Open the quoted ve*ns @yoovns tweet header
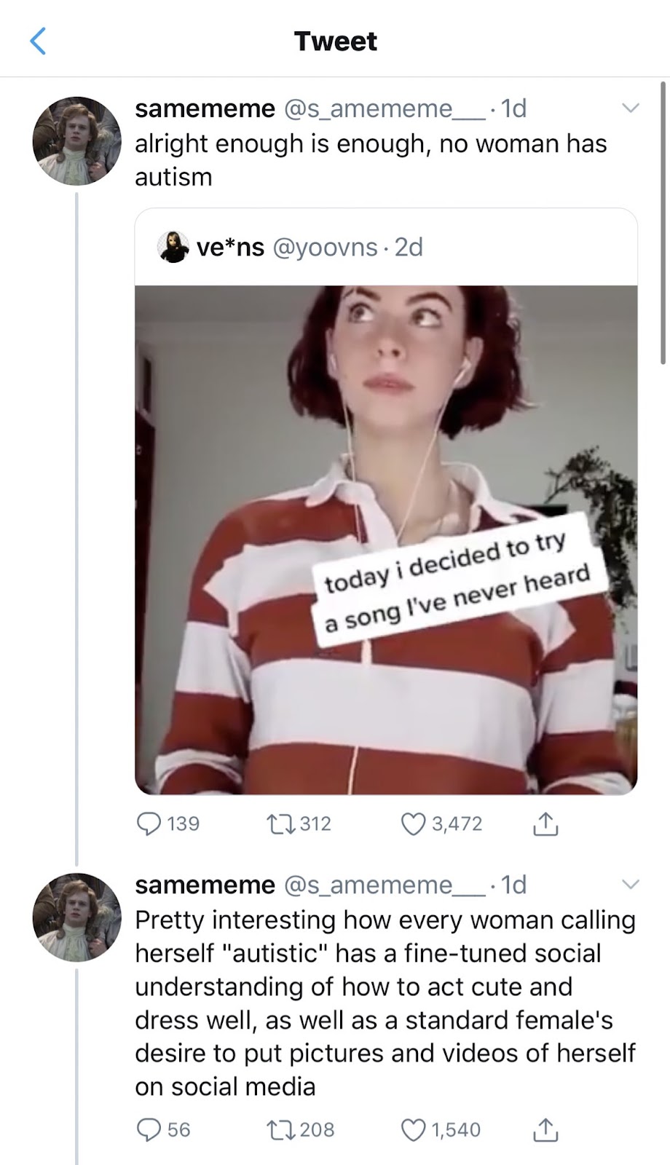 click(x=310, y=248)
